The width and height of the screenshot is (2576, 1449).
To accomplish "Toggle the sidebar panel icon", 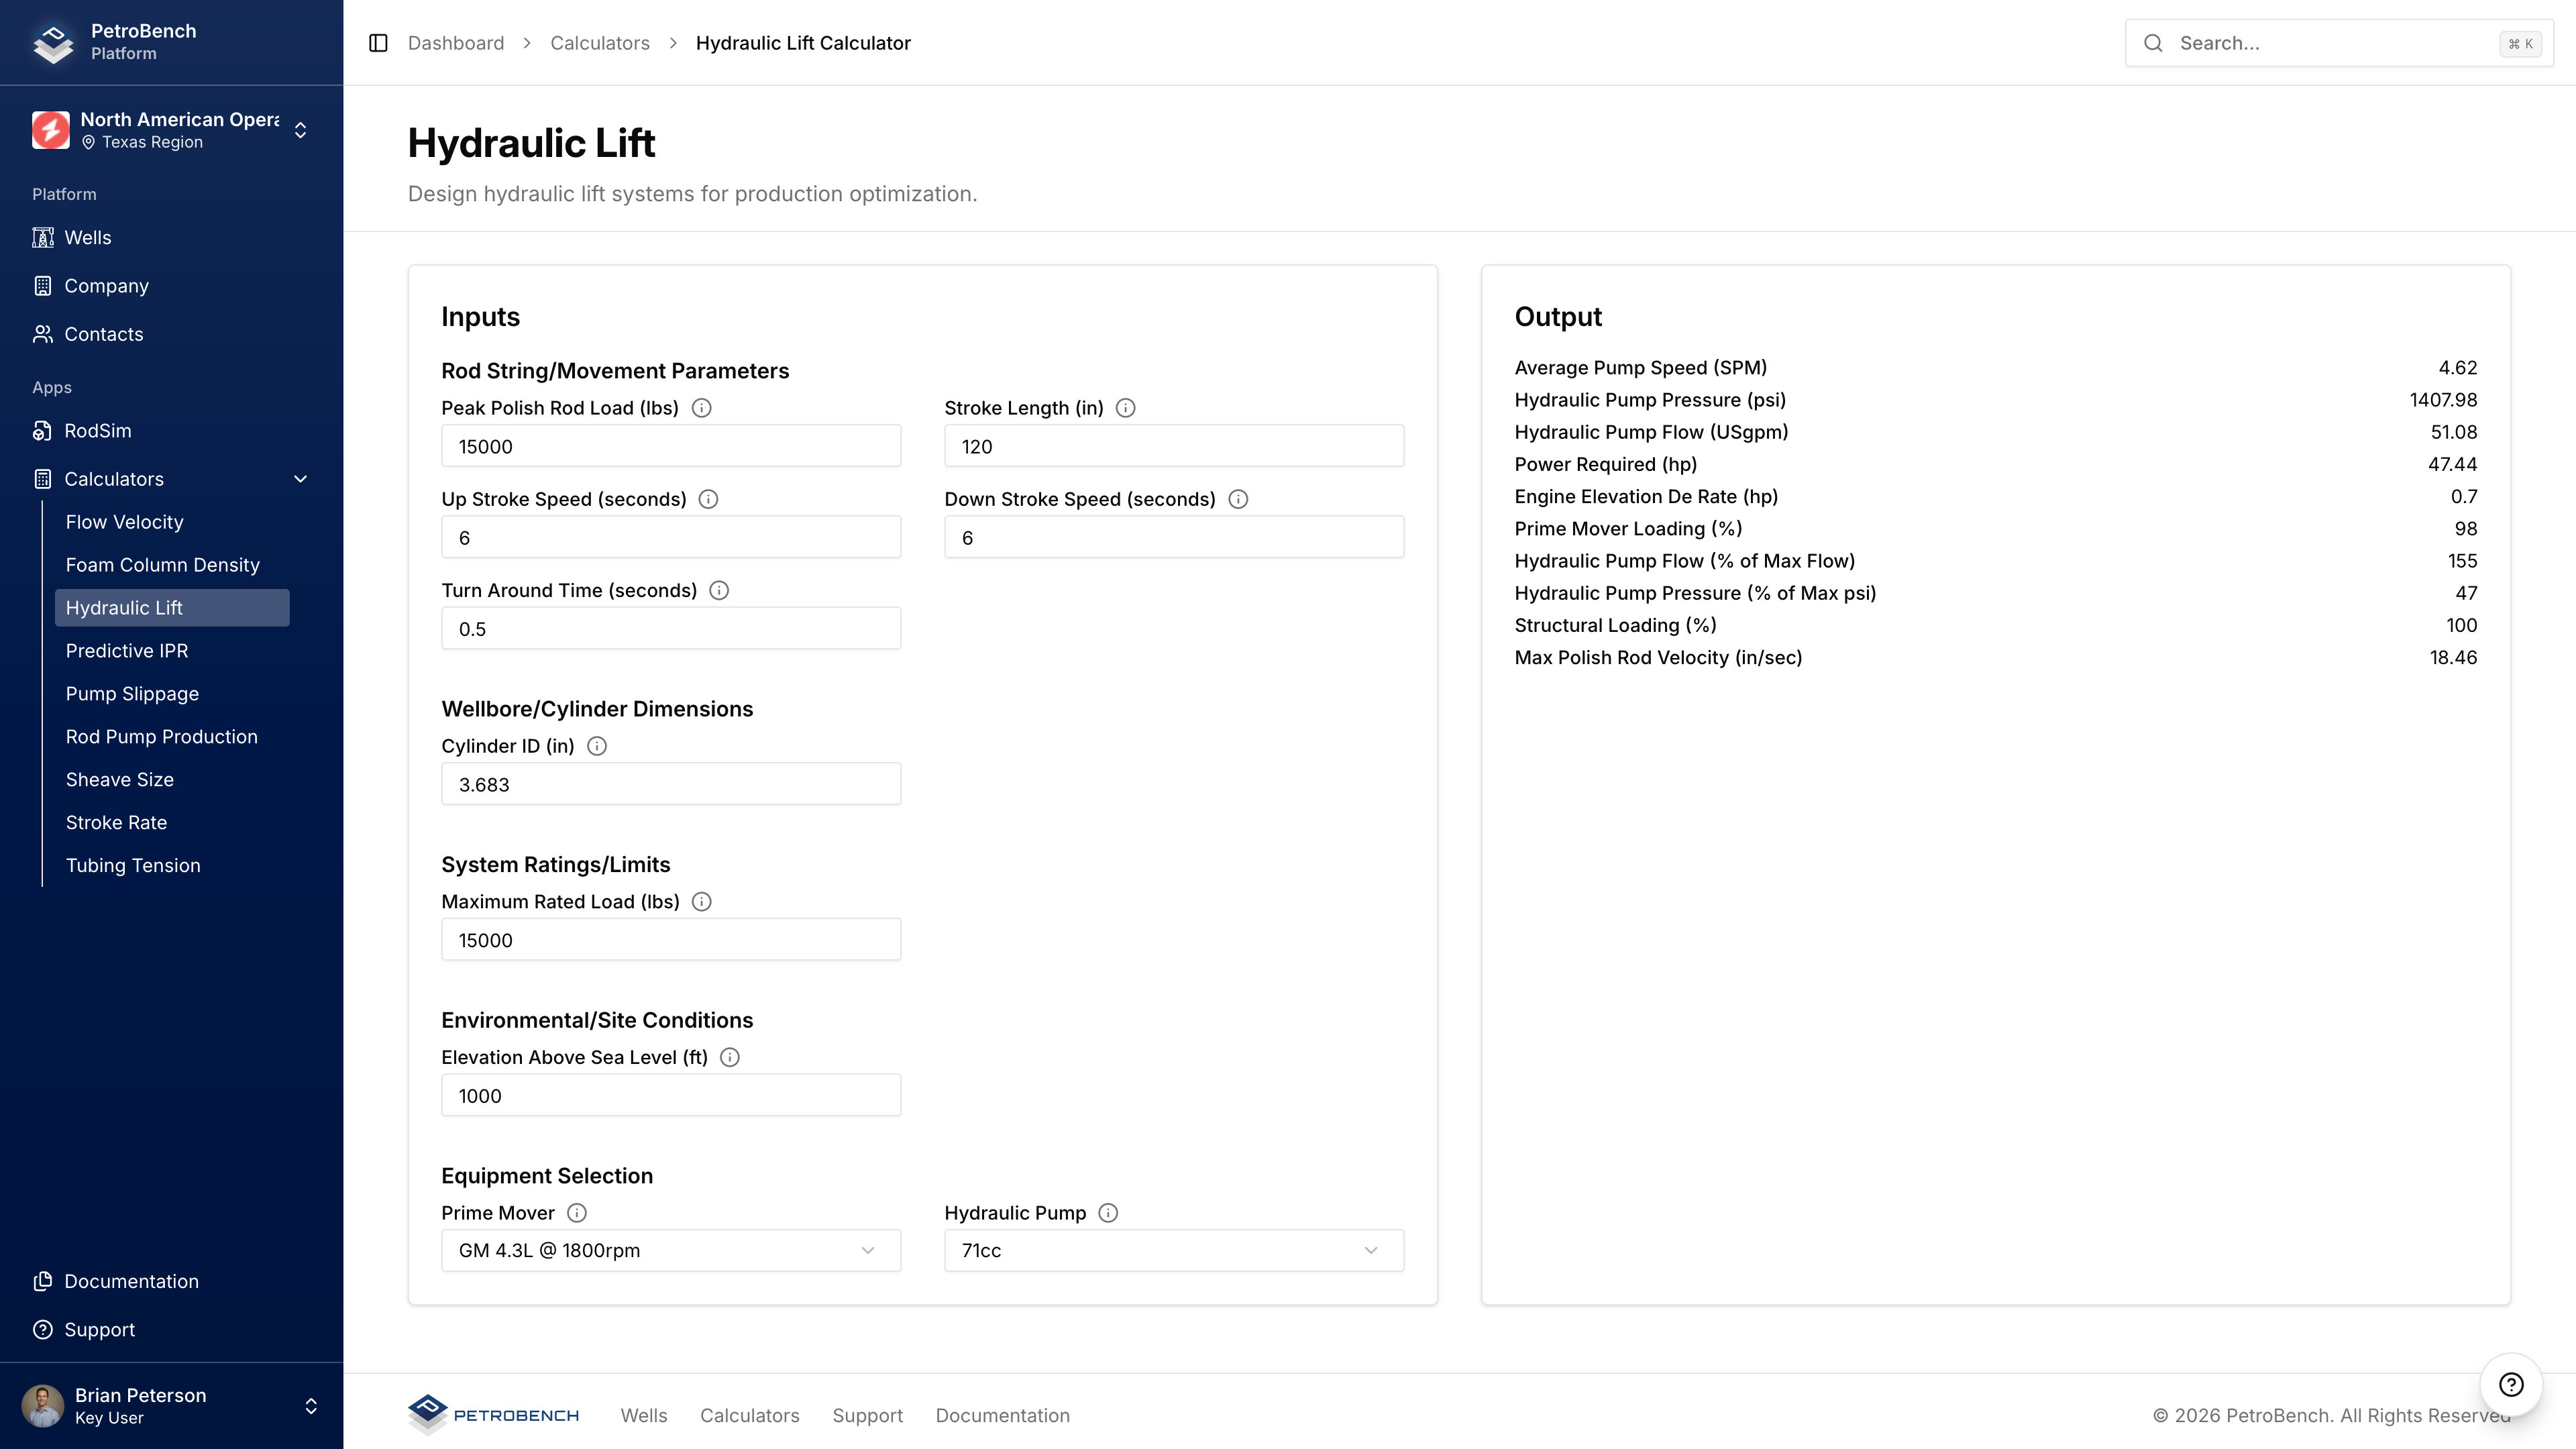I will click(x=378, y=43).
